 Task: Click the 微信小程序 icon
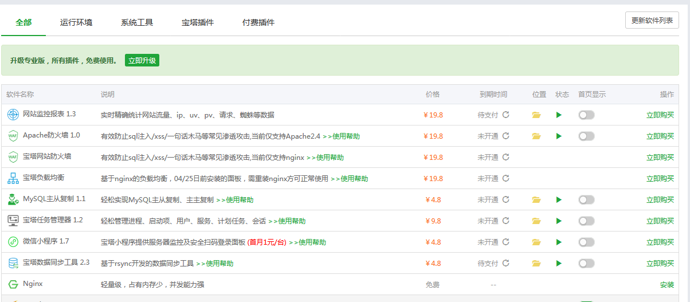tap(13, 242)
